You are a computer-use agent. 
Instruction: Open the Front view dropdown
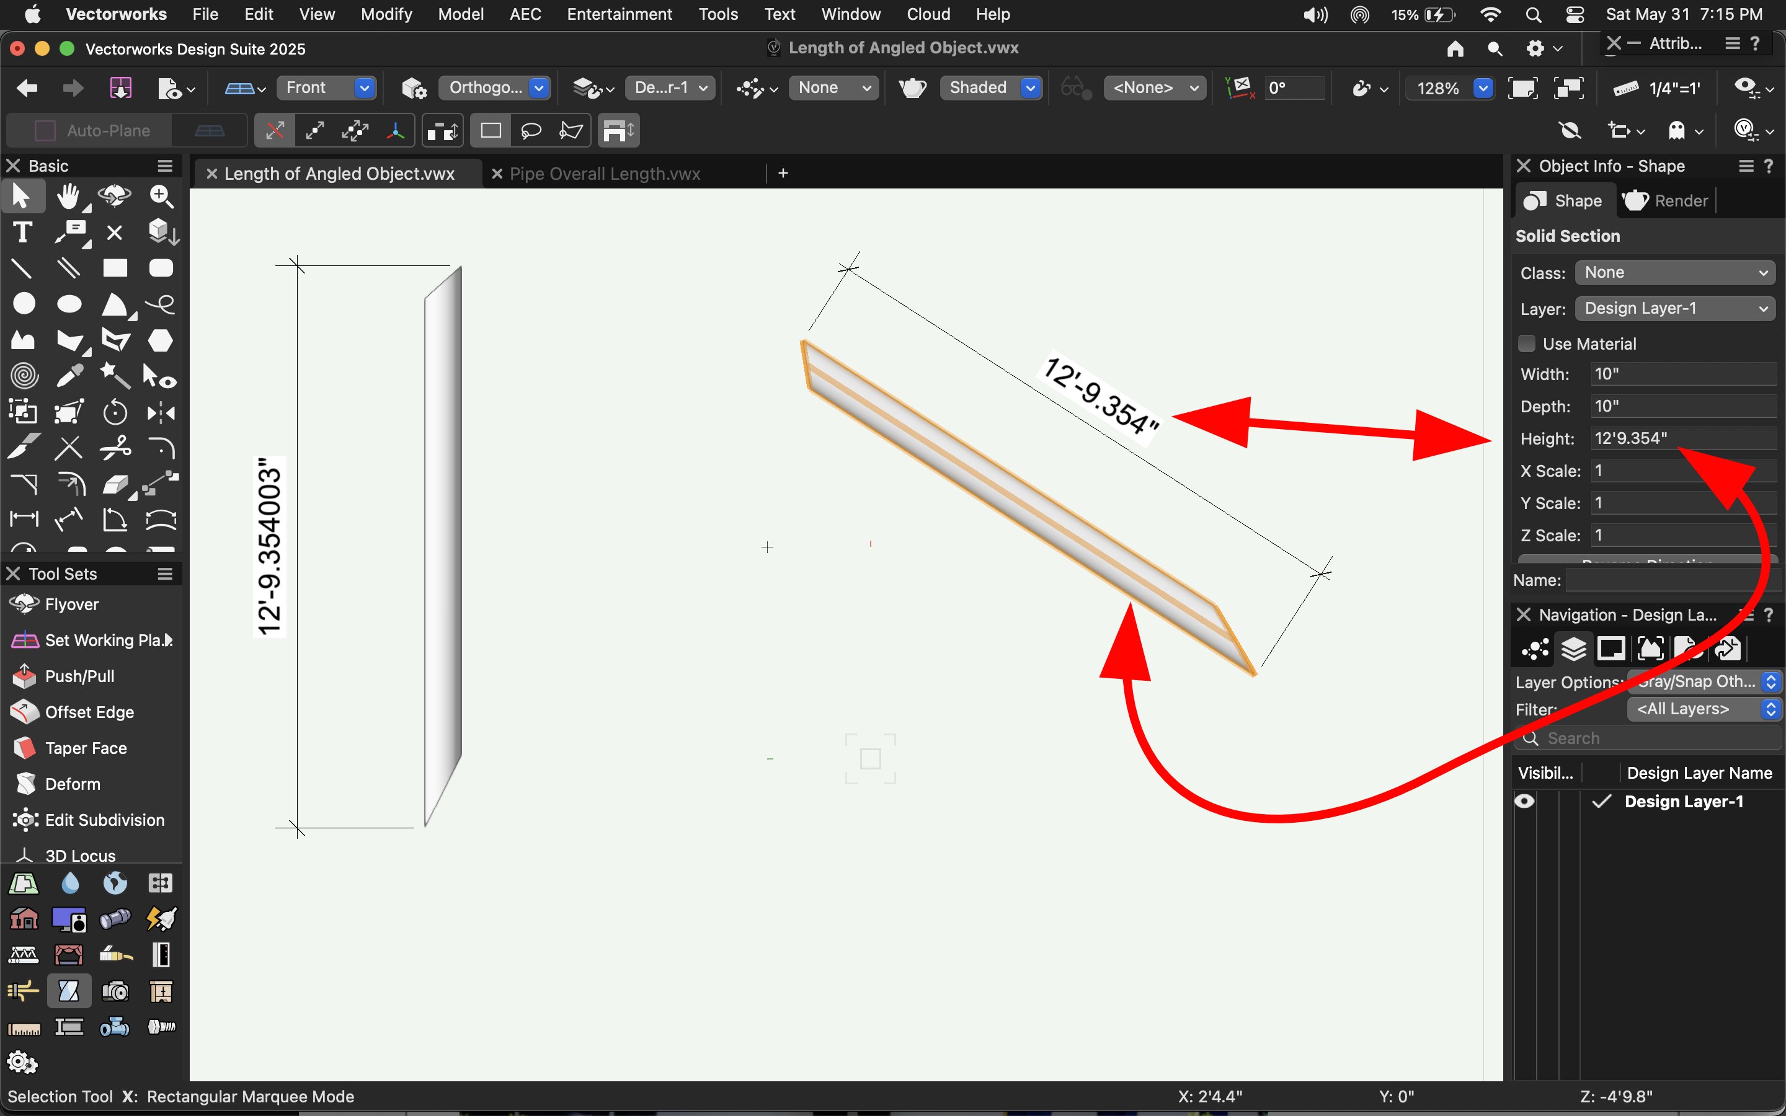[326, 89]
